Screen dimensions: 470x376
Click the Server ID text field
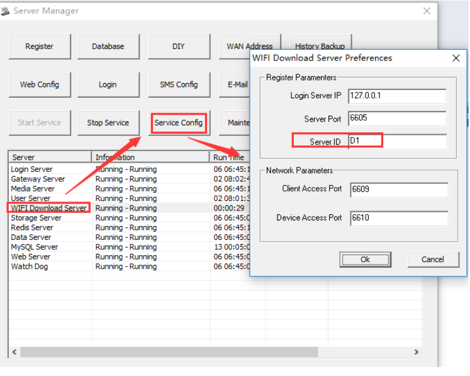click(396, 142)
